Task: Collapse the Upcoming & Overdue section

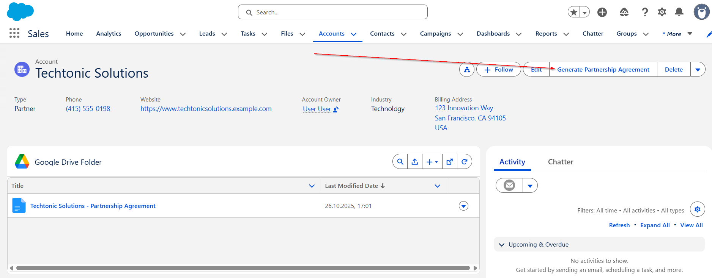Action: pos(502,245)
